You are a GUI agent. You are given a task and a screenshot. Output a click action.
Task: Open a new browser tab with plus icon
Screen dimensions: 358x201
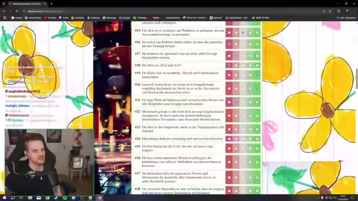click(51, 4)
